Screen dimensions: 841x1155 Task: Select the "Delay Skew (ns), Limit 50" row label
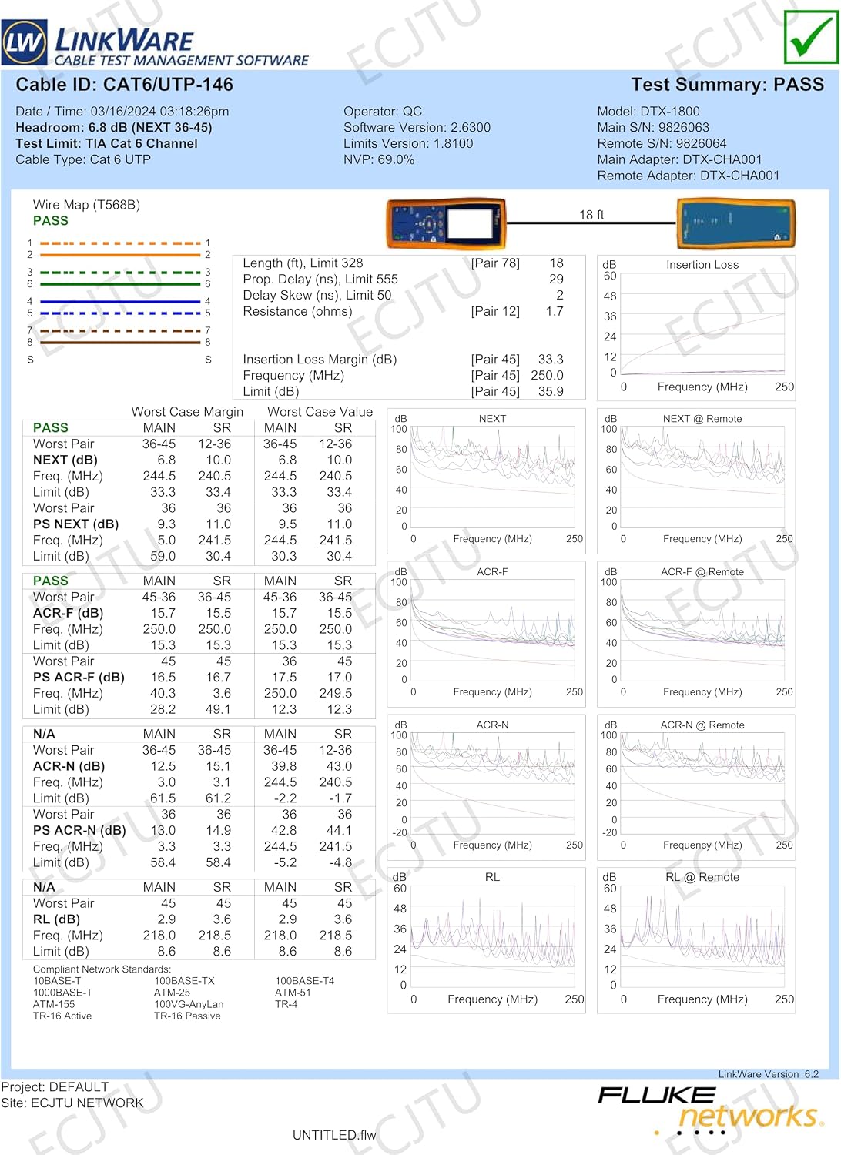pyautogui.click(x=317, y=296)
